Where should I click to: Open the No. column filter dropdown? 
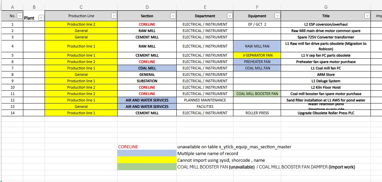point(19,16)
